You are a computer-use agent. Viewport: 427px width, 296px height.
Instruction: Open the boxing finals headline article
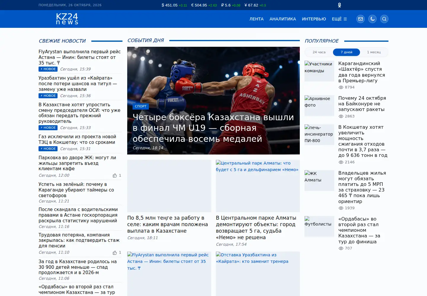[x=213, y=128]
